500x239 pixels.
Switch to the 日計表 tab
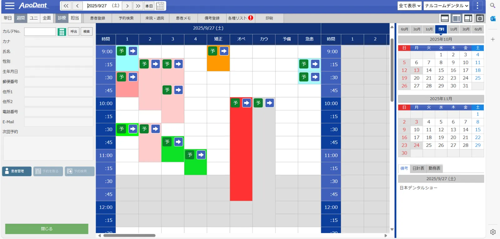click(x=418, y=168)
